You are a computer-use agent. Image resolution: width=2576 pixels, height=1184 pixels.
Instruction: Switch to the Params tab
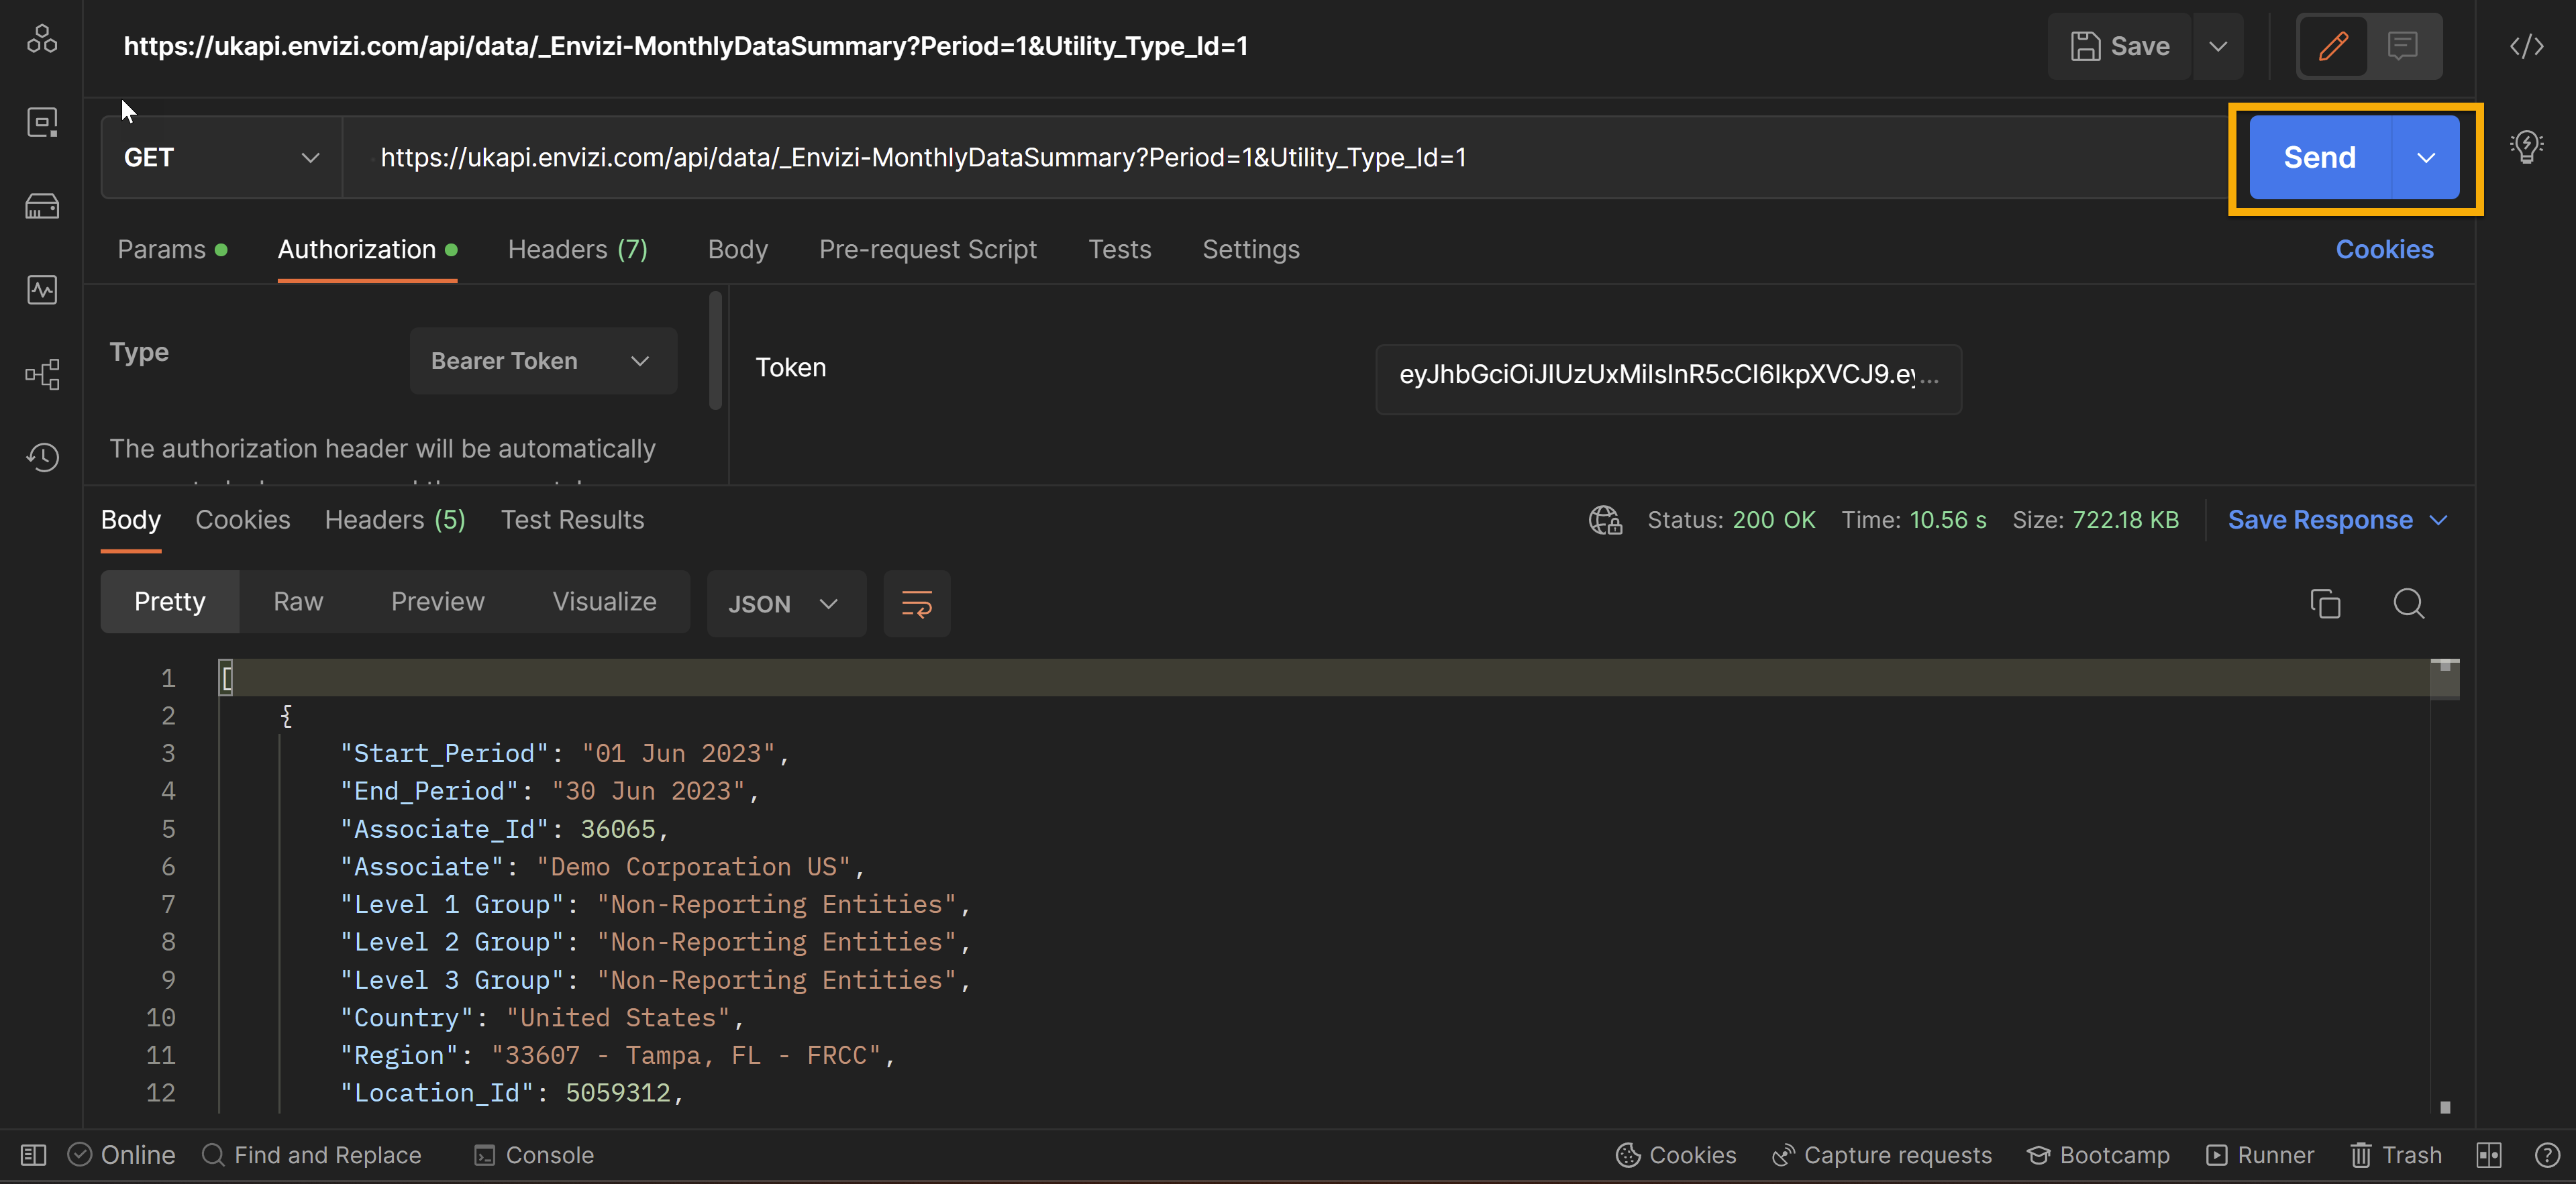[x=172, y=249]
